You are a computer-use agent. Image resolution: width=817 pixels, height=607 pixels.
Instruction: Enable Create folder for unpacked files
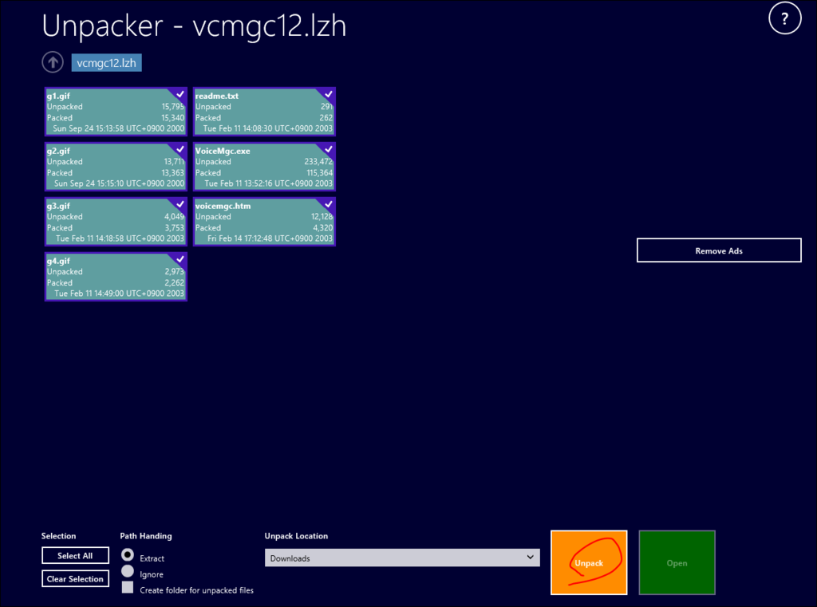[x=127, y=587]
